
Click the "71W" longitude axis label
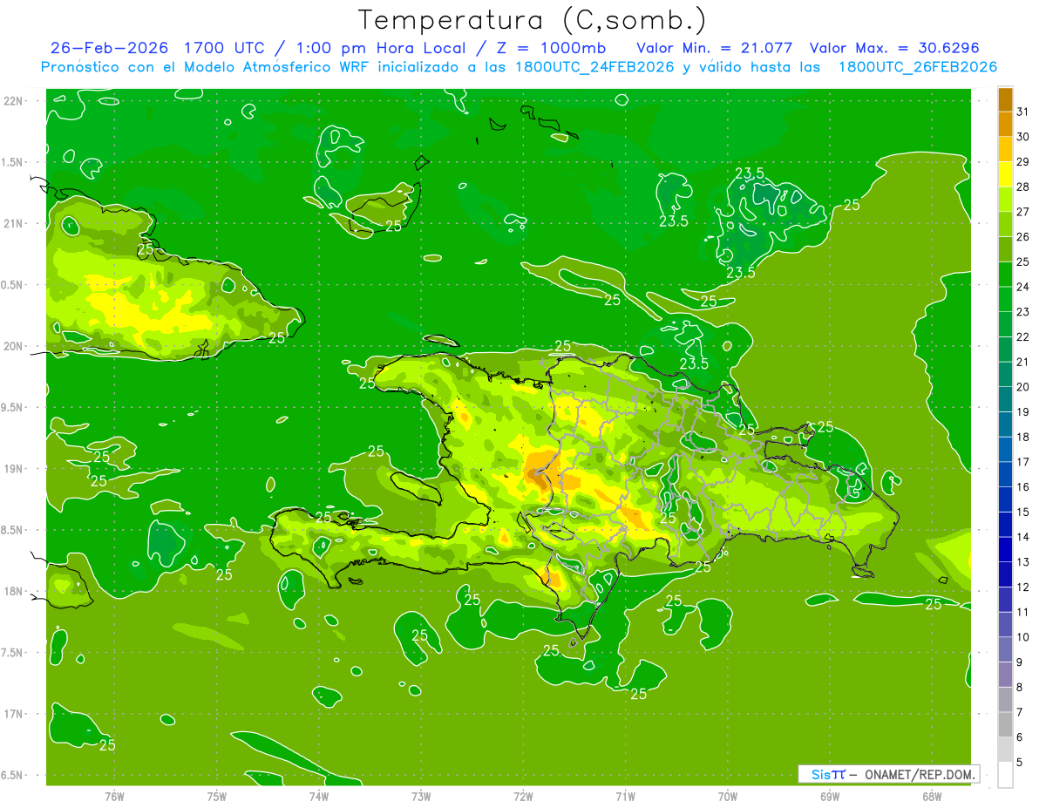(x=625, y=797)
